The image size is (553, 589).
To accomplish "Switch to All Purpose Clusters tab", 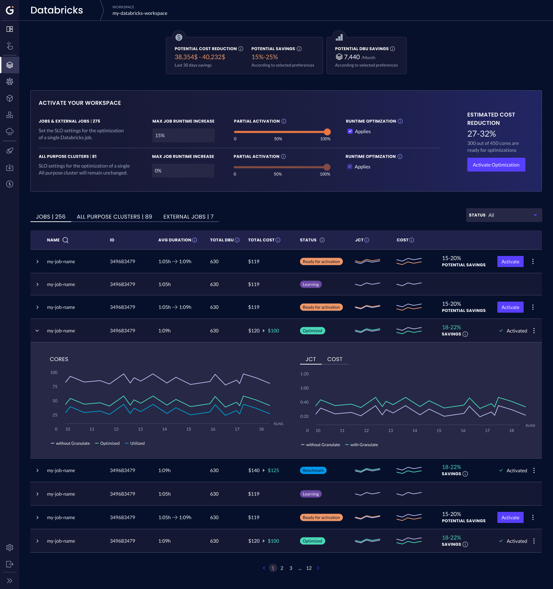I will tap(114, 217).
